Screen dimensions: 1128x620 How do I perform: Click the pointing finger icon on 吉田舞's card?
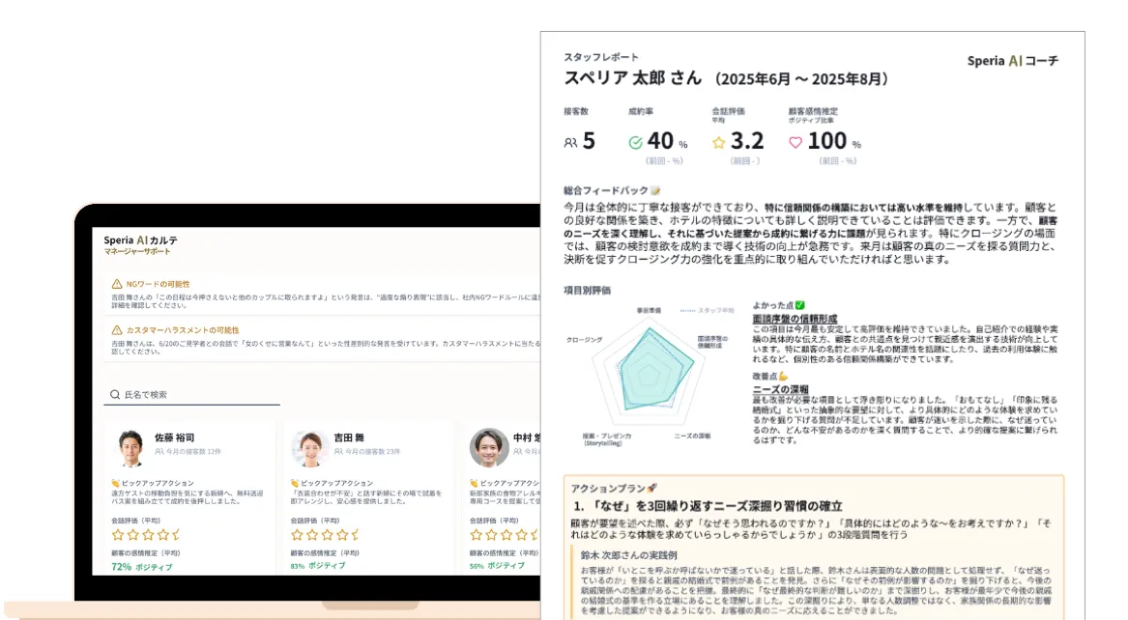(296, 481)
